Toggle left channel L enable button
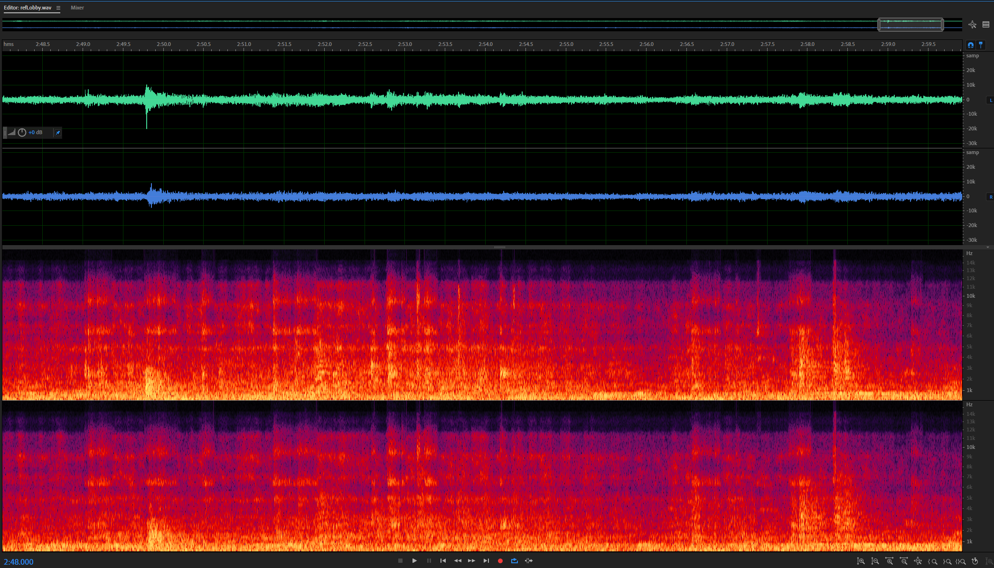Viewport: 994px width, 568px height. 991,100
